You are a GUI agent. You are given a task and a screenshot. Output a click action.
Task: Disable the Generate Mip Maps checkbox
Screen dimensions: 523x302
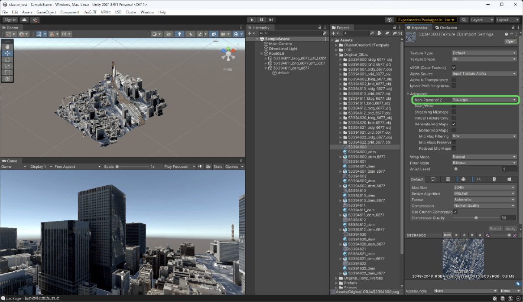coord(454,124)
